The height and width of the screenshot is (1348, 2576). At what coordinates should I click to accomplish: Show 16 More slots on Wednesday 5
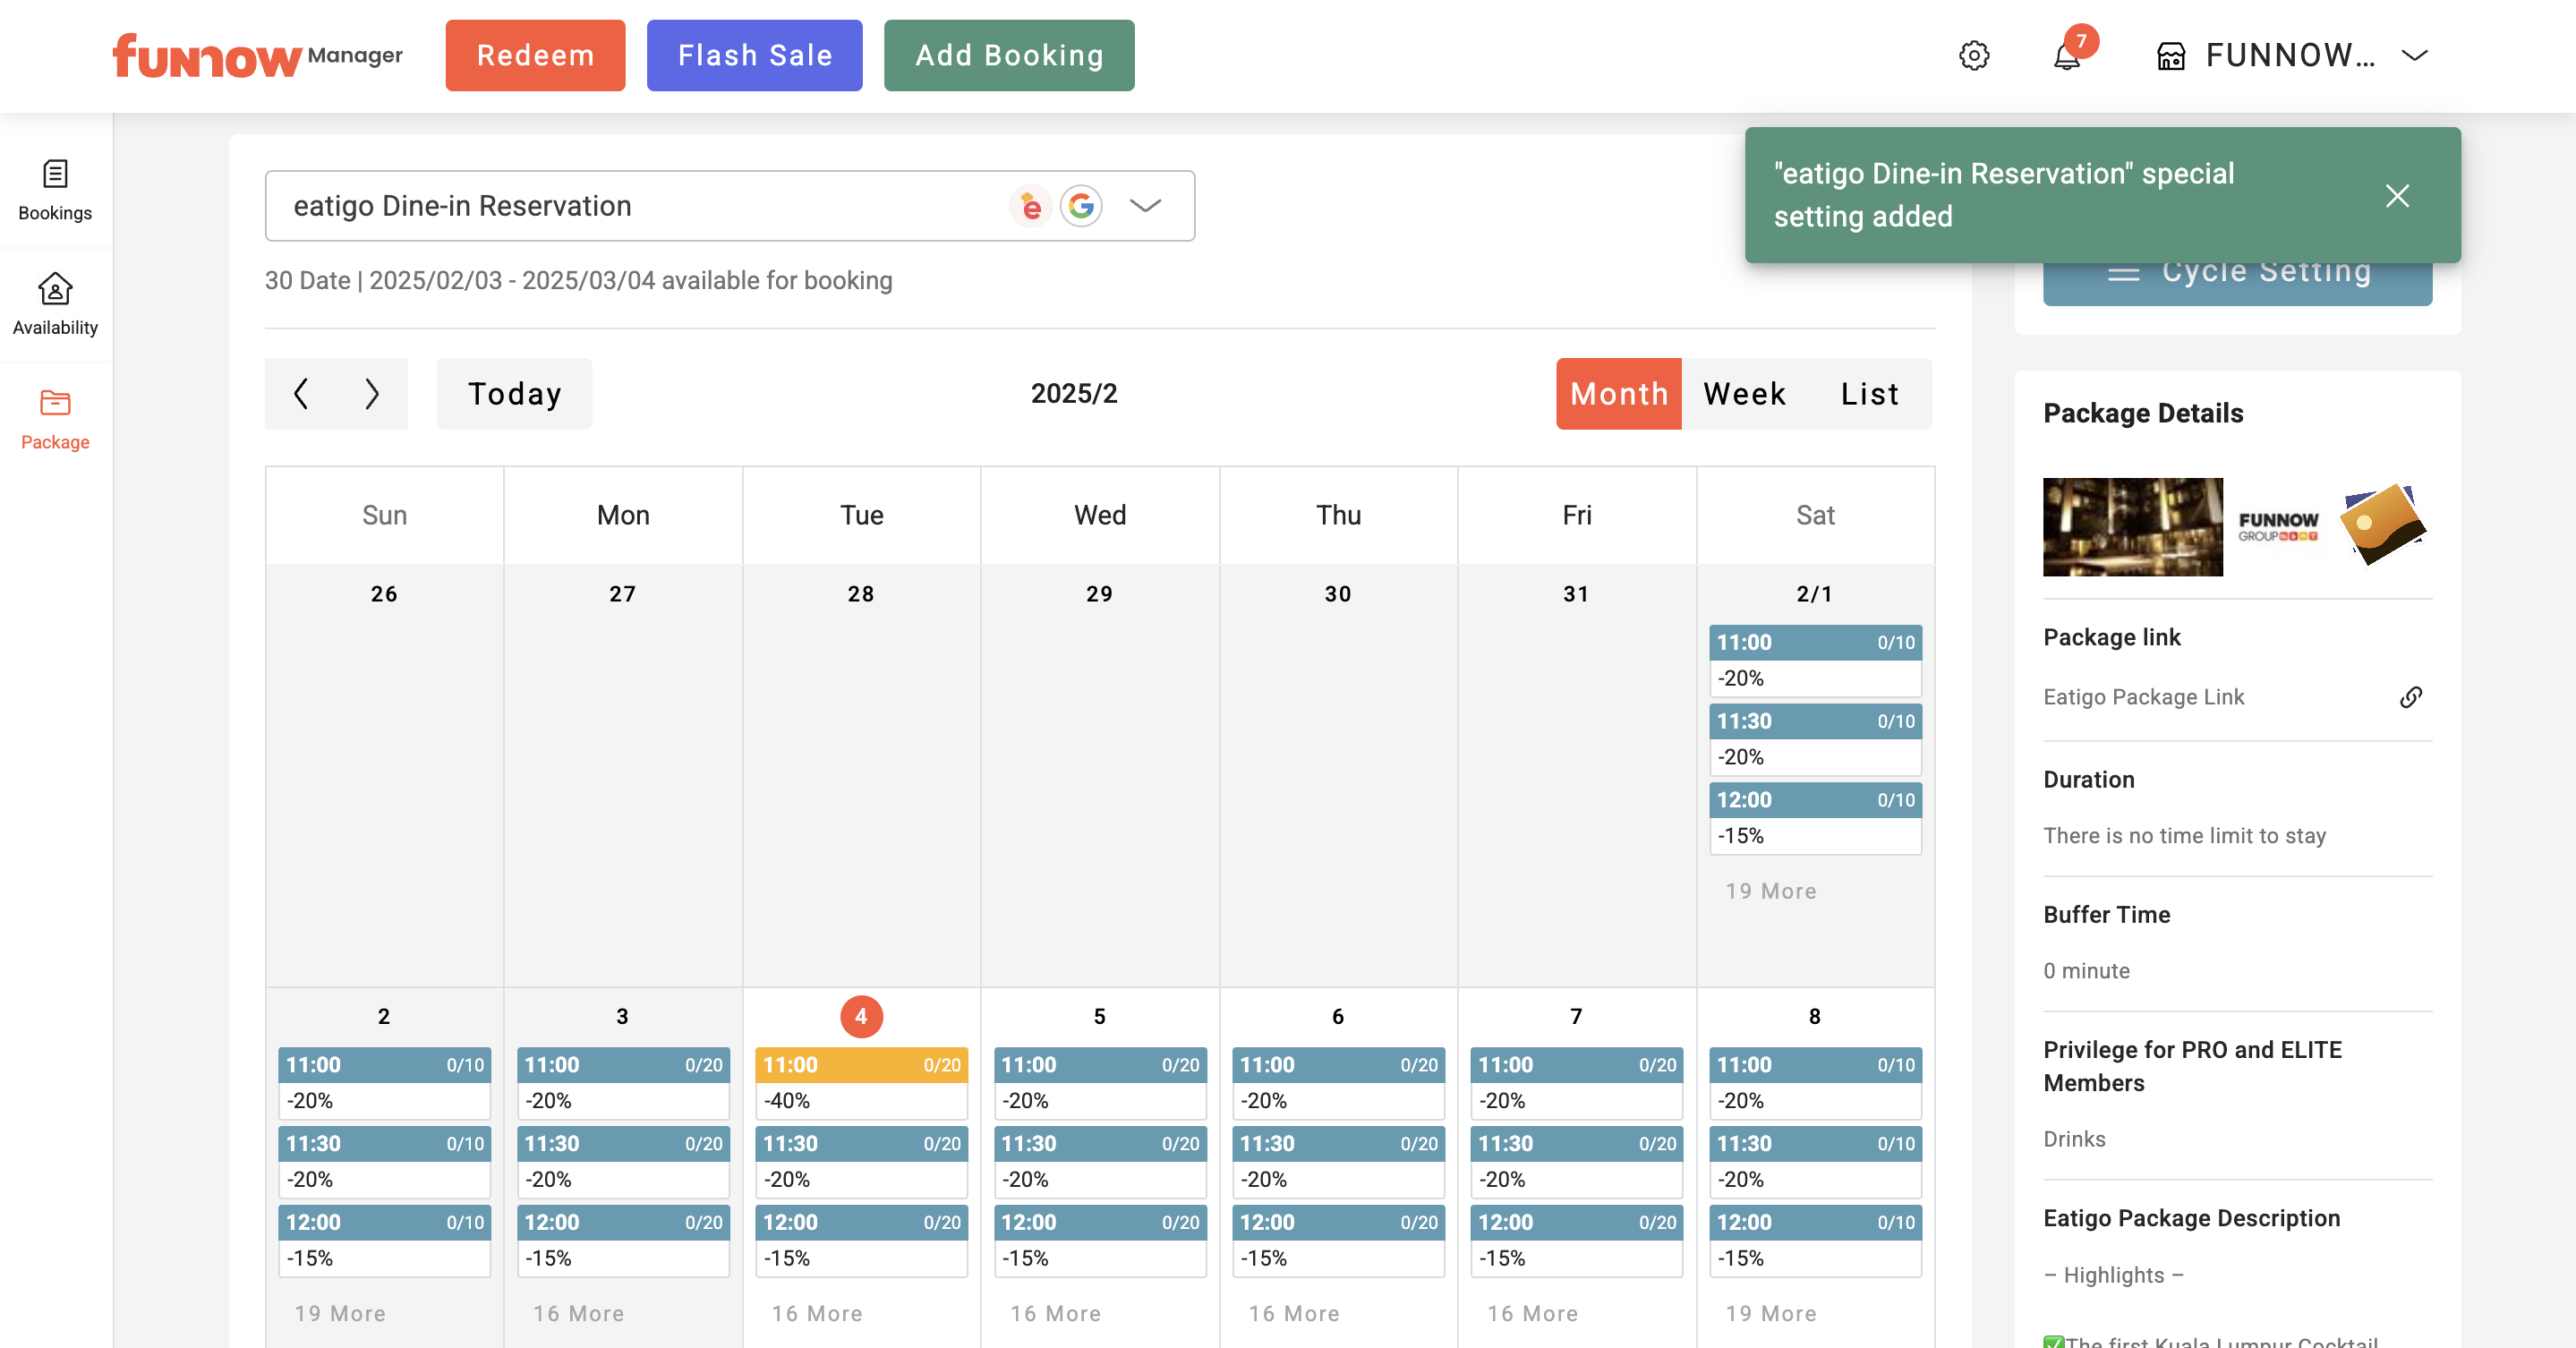(1055, 1313)
